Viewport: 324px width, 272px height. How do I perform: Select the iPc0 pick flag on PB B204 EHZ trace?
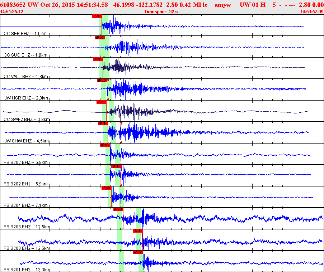point(107,188)
